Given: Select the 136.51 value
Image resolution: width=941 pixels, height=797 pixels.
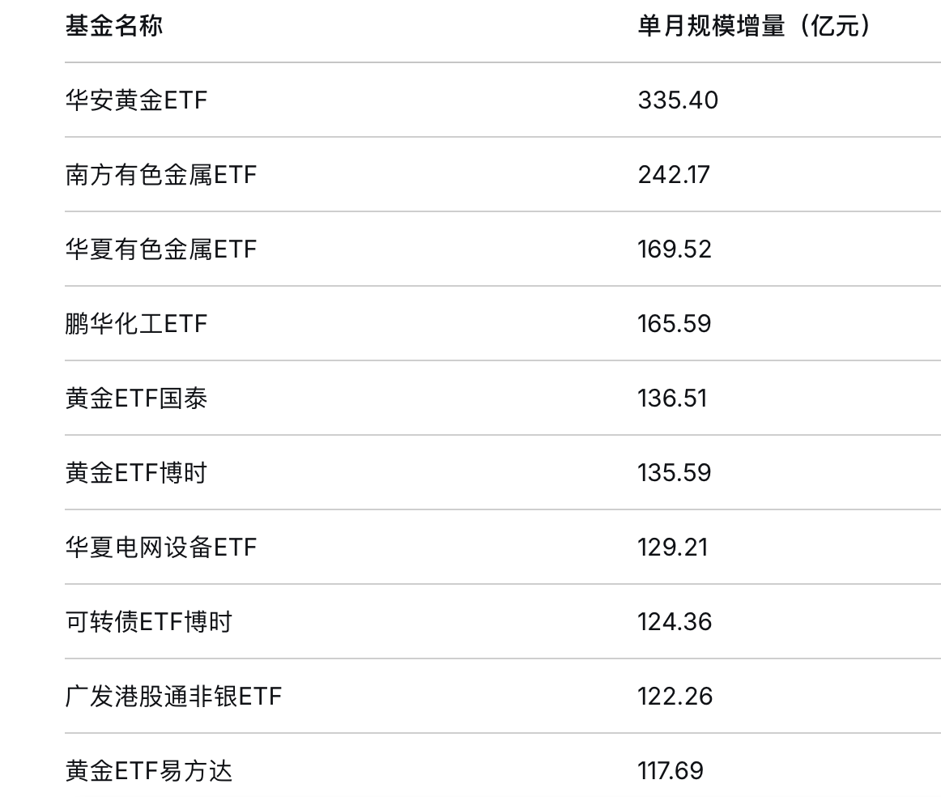Looking at the screenshot, I should tap(672, 398).
